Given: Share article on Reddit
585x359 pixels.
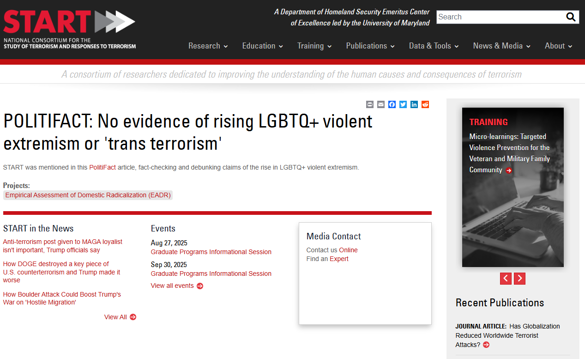Looking at the screenshot, I should 425,104.
